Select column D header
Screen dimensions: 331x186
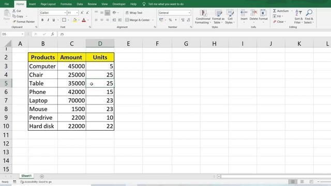click(x=100, y=43)
